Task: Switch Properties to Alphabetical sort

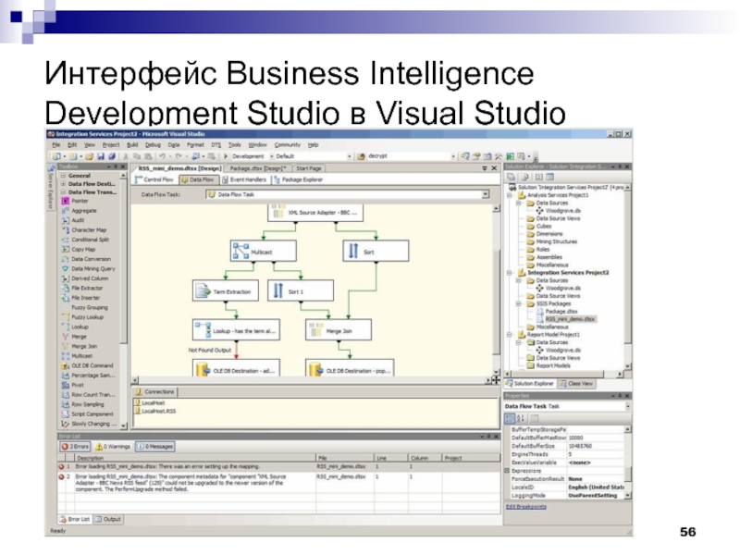Action: (521, 418)
